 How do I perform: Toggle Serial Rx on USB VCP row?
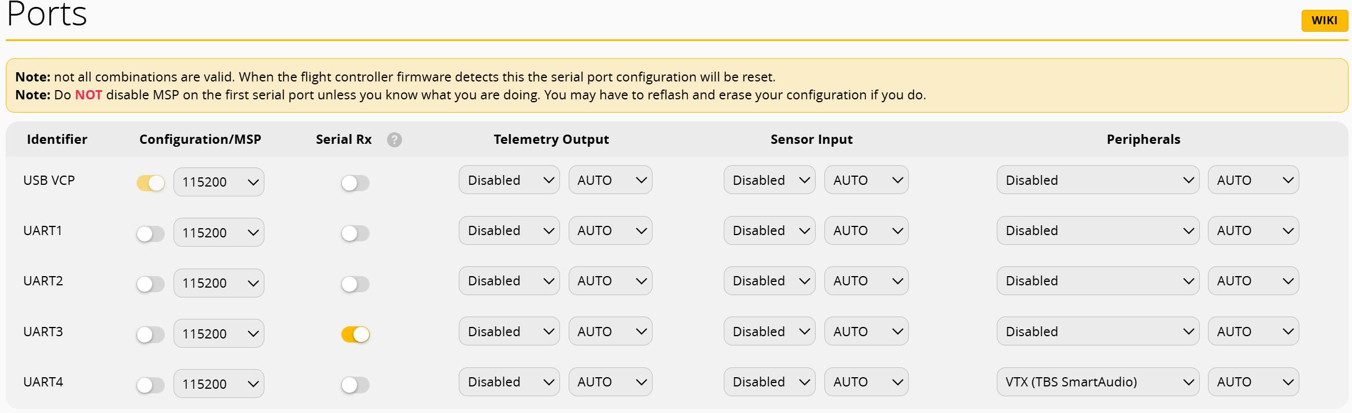(x=355, y=183)
